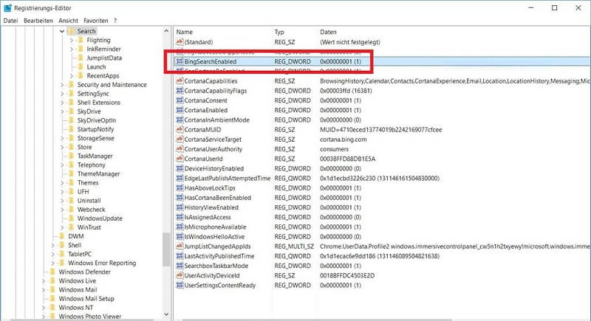Image resolution: width=591 pixels, height=321 pixels.
Task: Click the MUID=4710eced... data value
Action: [x=380, y=129]
